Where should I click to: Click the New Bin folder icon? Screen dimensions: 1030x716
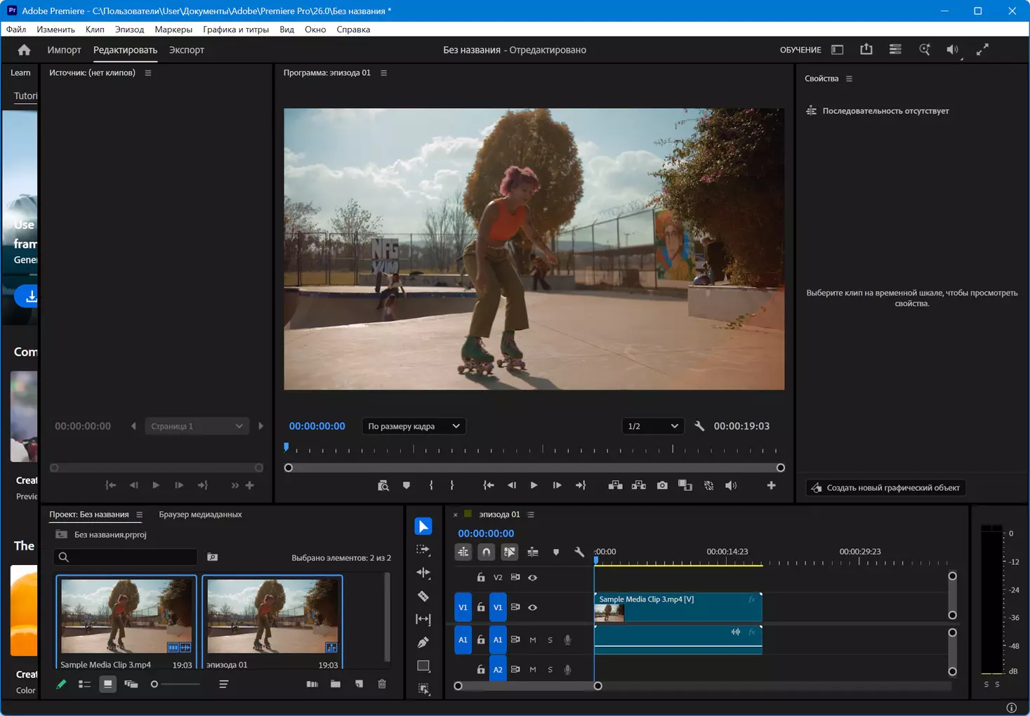click(336, 684)
